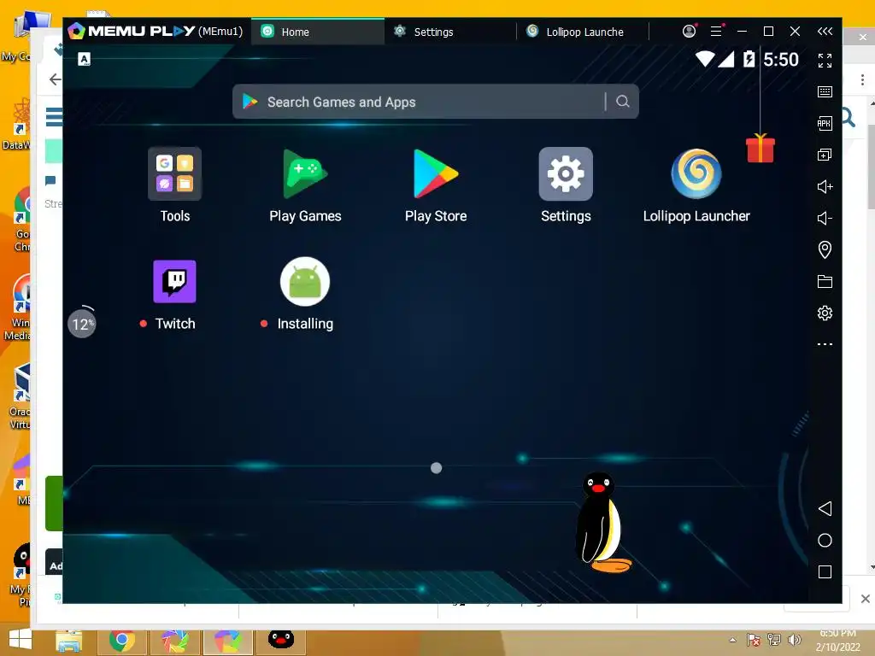Click the keyboard input indicator A

coord(85,59)
